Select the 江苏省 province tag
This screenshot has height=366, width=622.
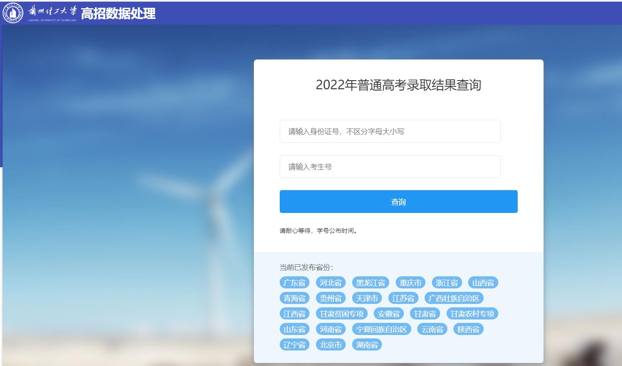403,298
